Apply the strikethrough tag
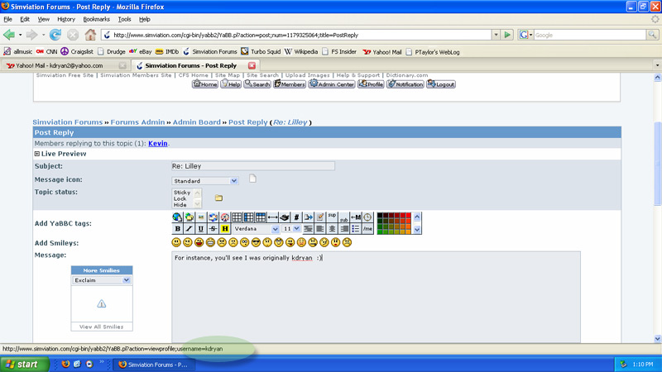 coord(213,229)
